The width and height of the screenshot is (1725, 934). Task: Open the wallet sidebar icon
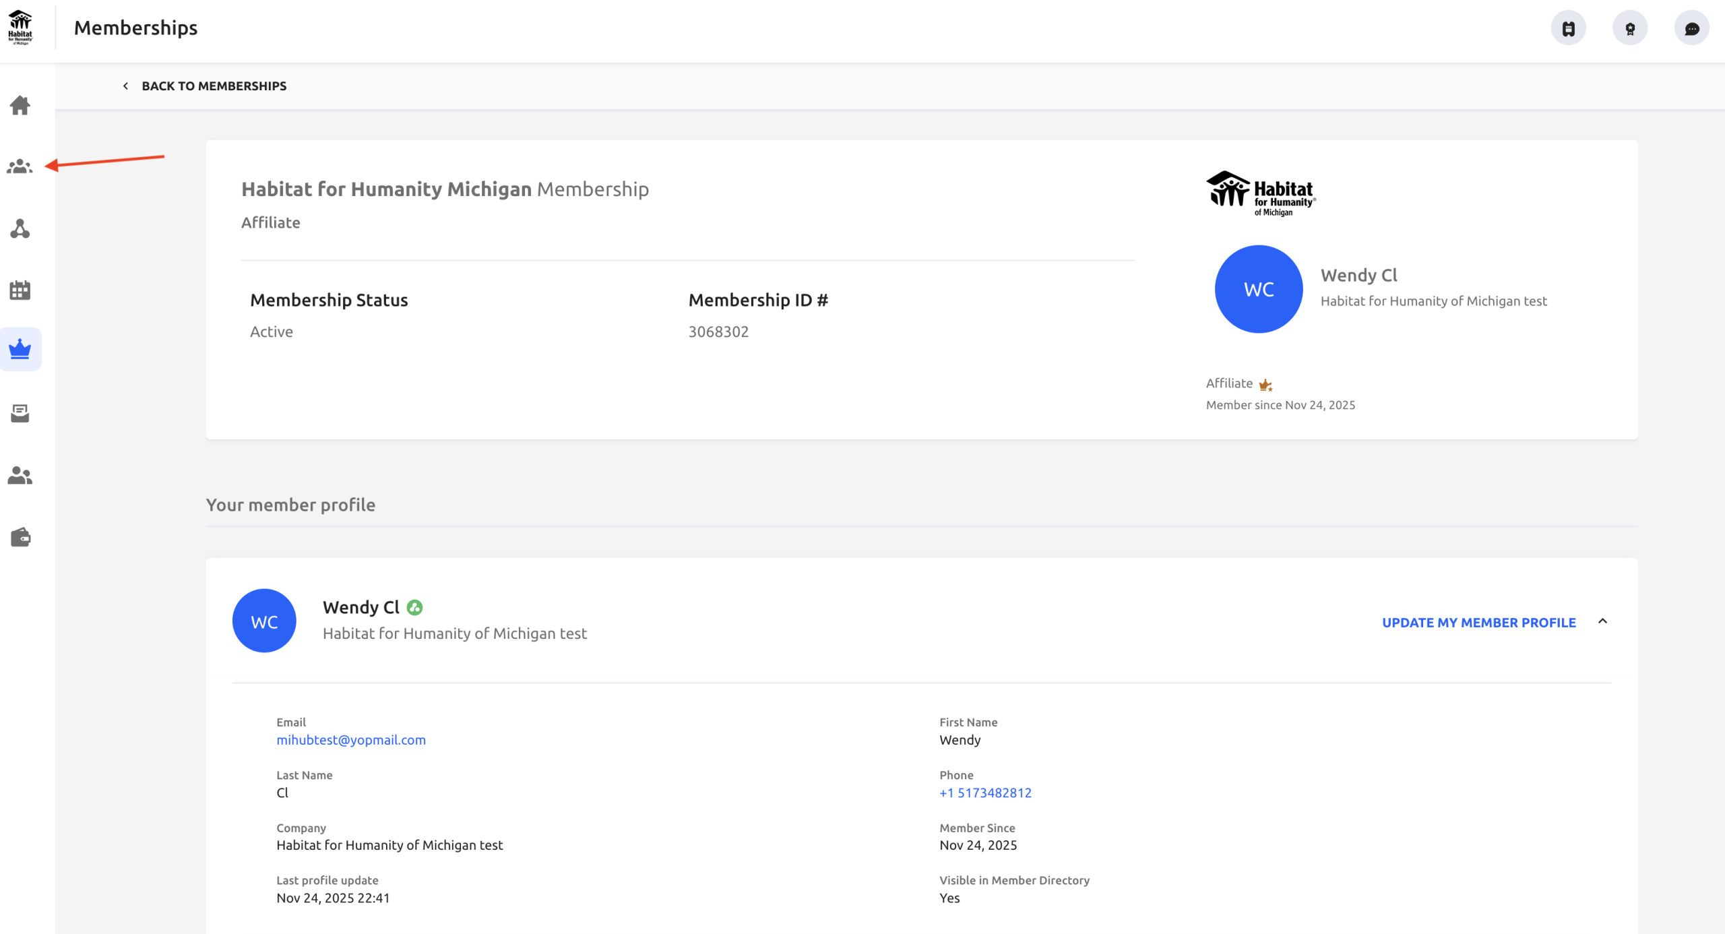(x=20, y=537)
